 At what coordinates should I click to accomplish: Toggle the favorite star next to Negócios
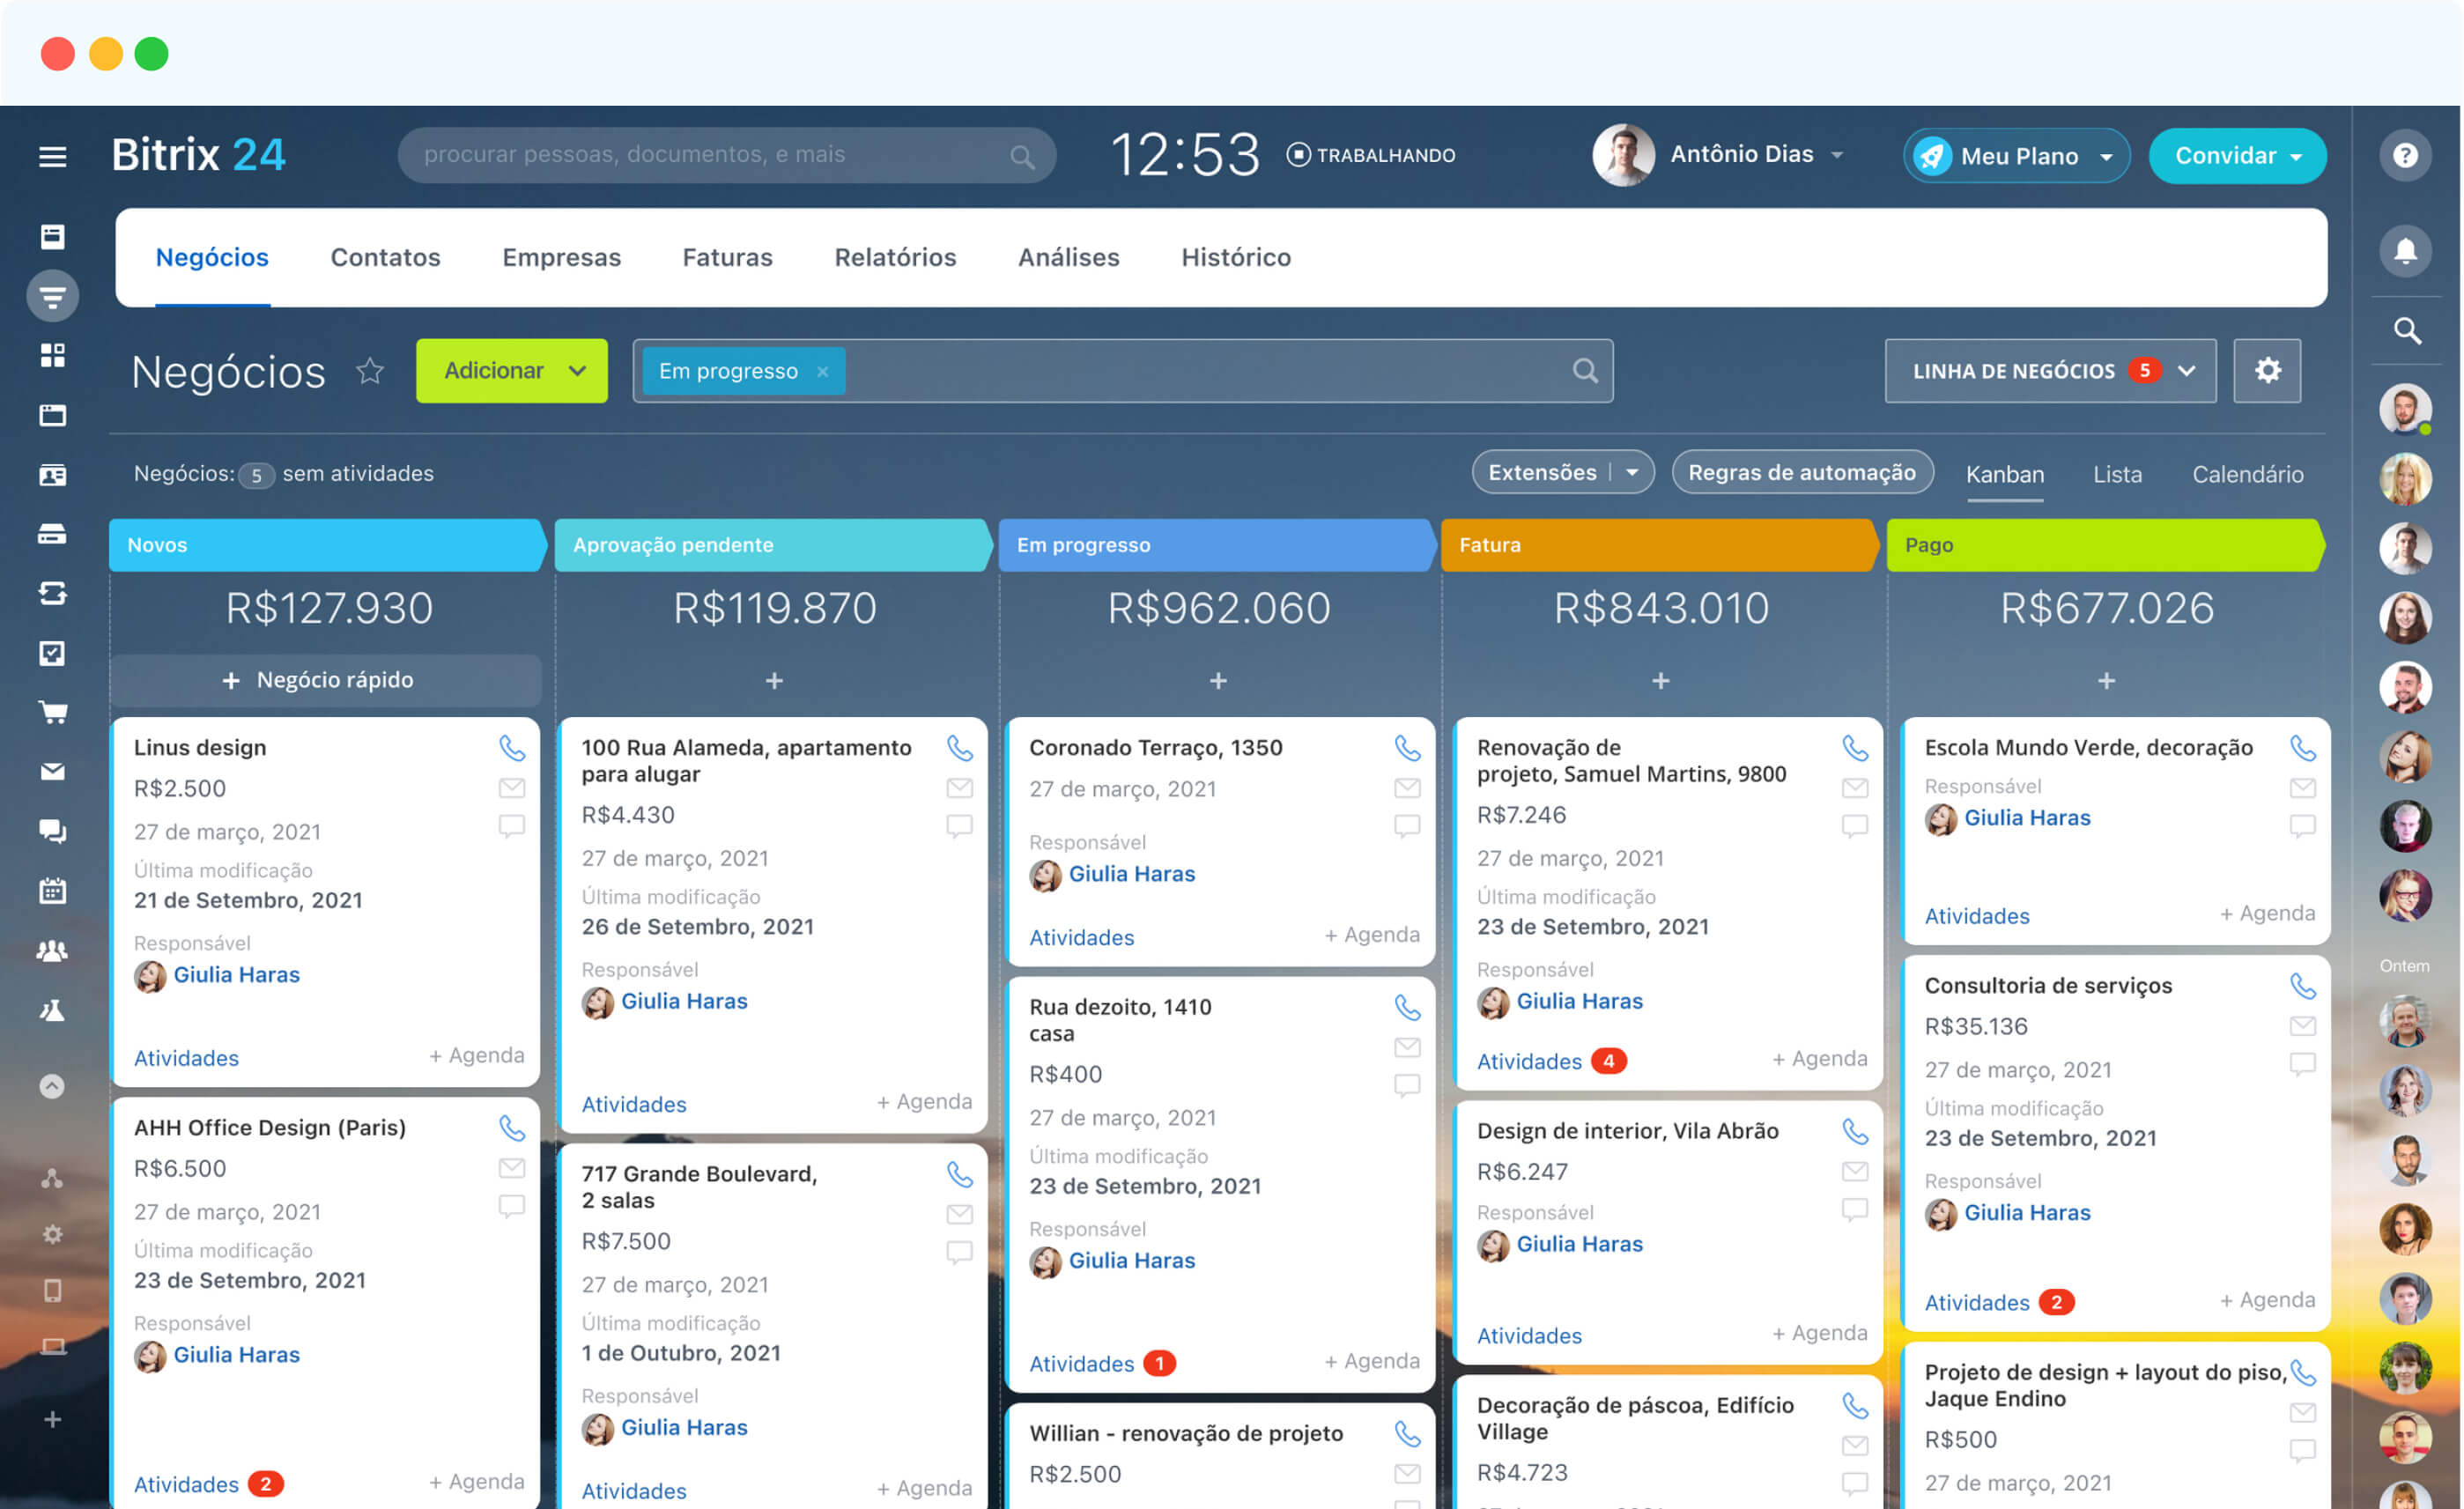370,371
